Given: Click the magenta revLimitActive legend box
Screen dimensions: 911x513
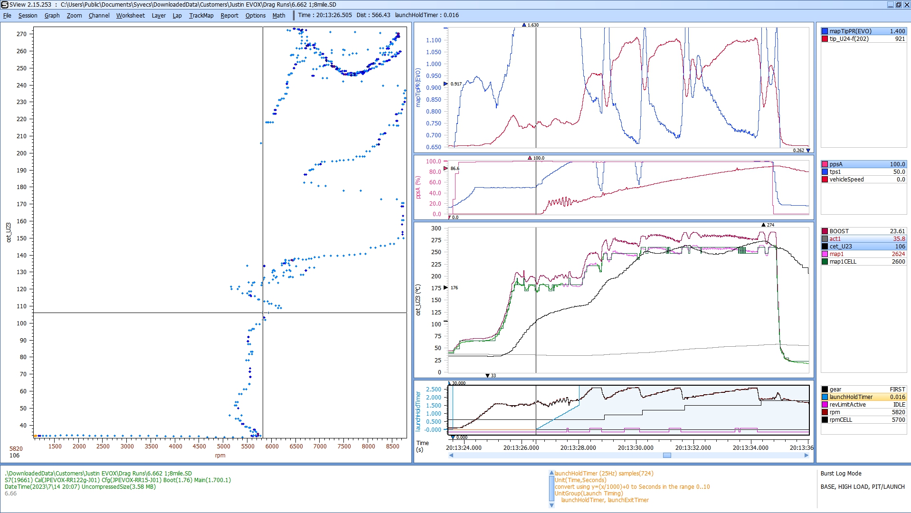Looking at the screenshot, I should coord(825,405).
